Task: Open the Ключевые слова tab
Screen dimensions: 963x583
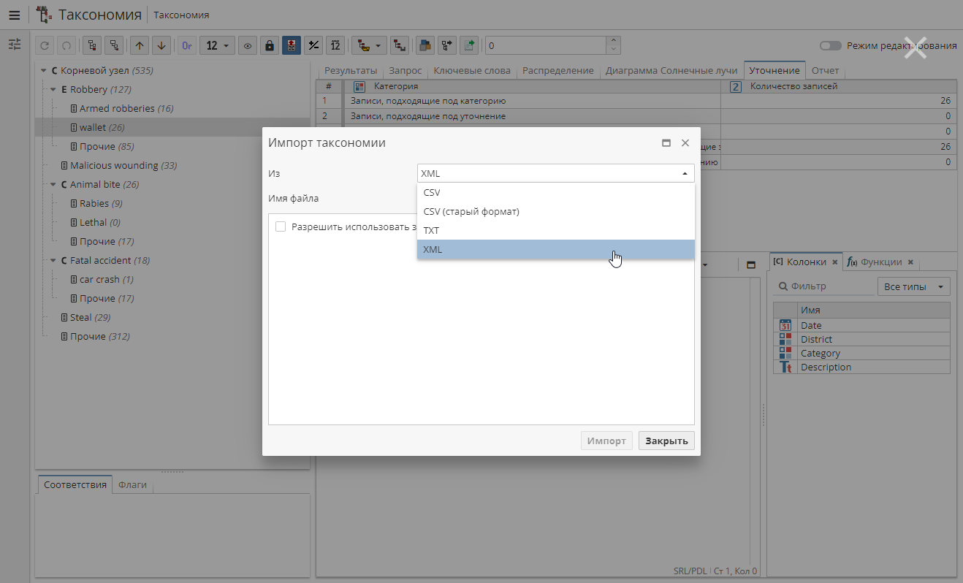Action: pos(472,71)
